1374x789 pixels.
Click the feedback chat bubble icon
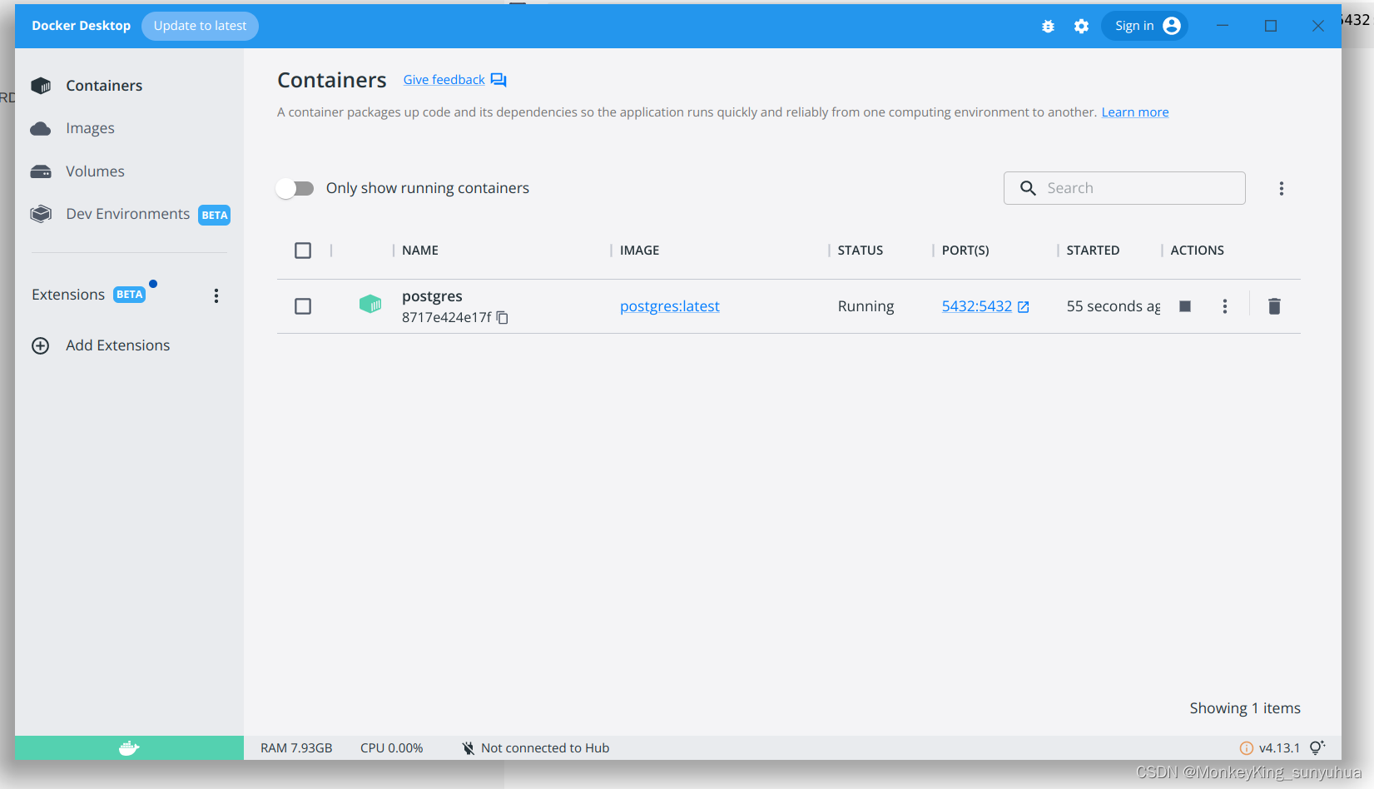tap(499, 80)
